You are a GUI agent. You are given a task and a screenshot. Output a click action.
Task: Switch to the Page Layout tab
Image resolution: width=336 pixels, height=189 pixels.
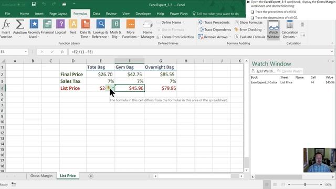pyautogui.click(x=58, y=14)
